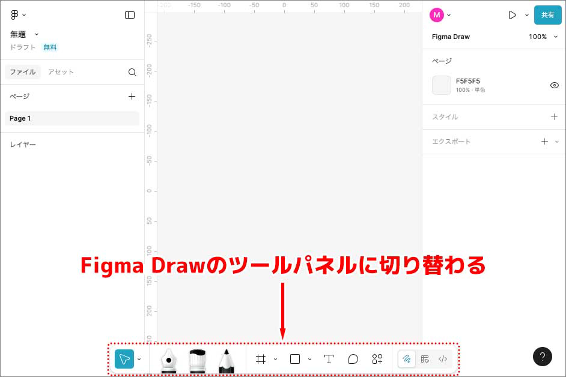Select Page 1 in the pages list
Image resolution: width=566 pixels, height=377 pixels.
[72, 118]
